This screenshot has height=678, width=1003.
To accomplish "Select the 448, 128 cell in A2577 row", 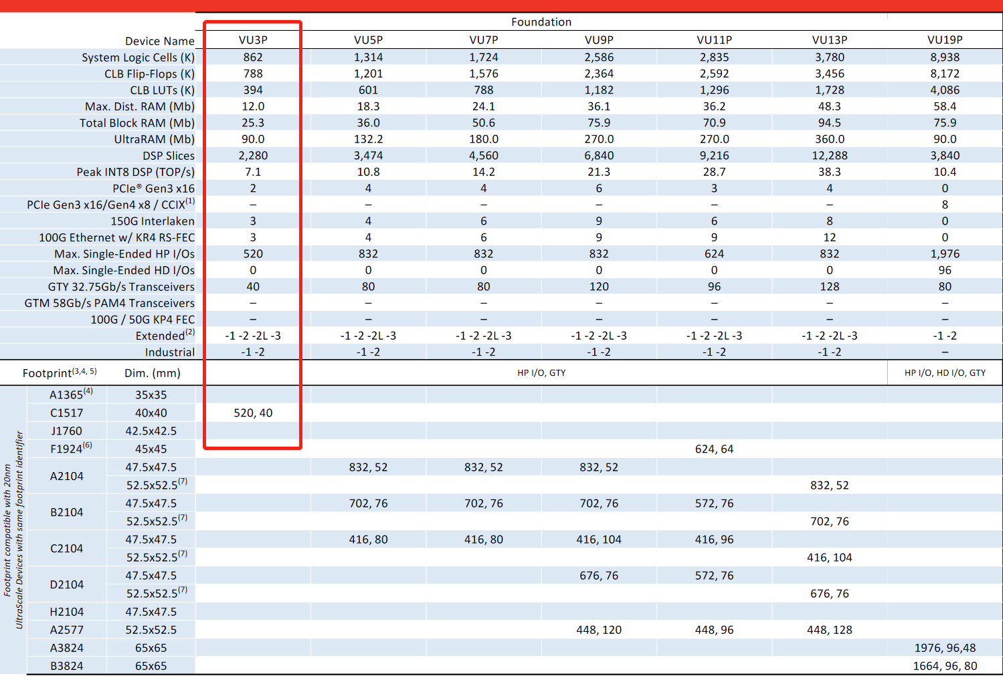I will [830, 630].
